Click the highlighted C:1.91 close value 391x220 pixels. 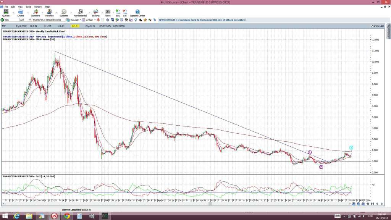(75, 26)
